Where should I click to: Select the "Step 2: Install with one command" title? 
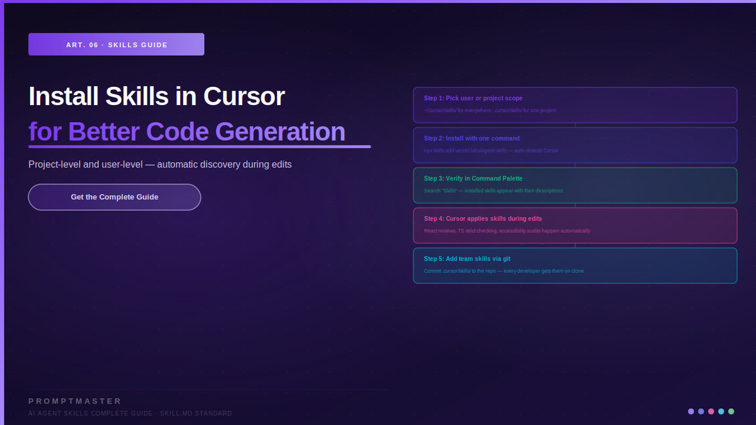tap(472, 139)
